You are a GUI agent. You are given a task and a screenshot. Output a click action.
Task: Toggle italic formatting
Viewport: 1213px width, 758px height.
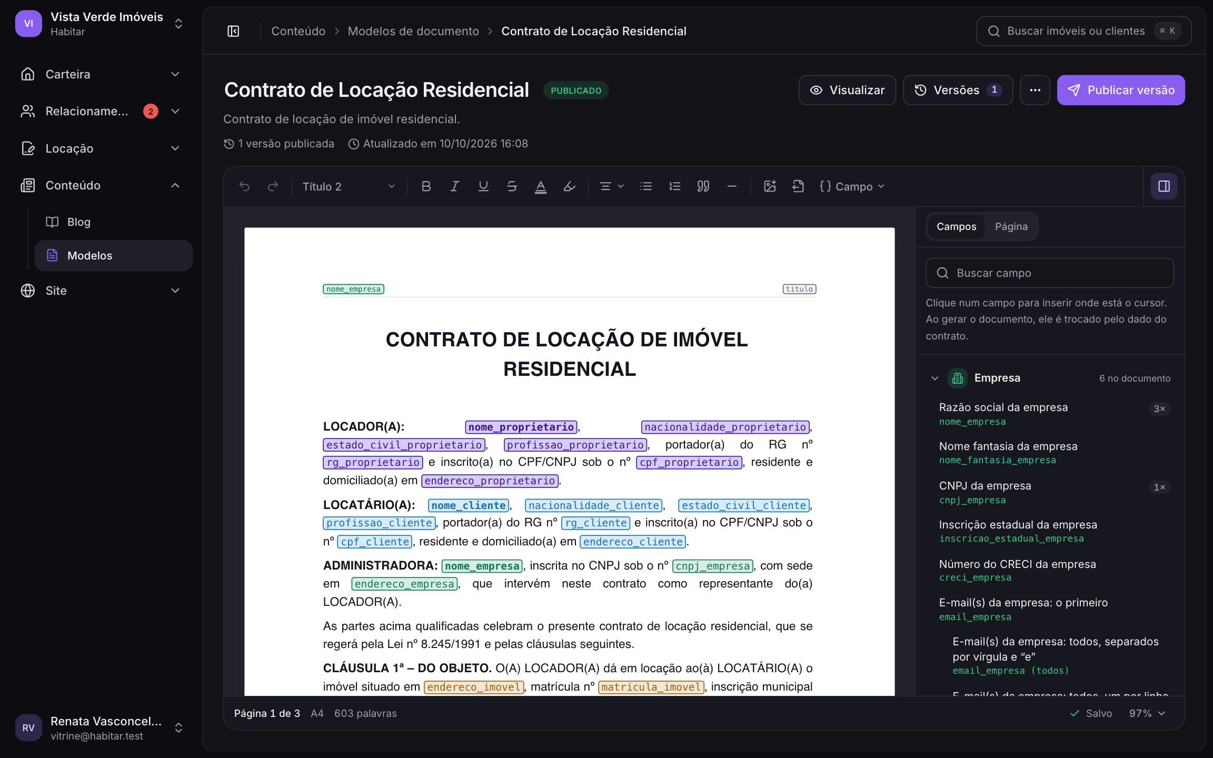[454, 186]
